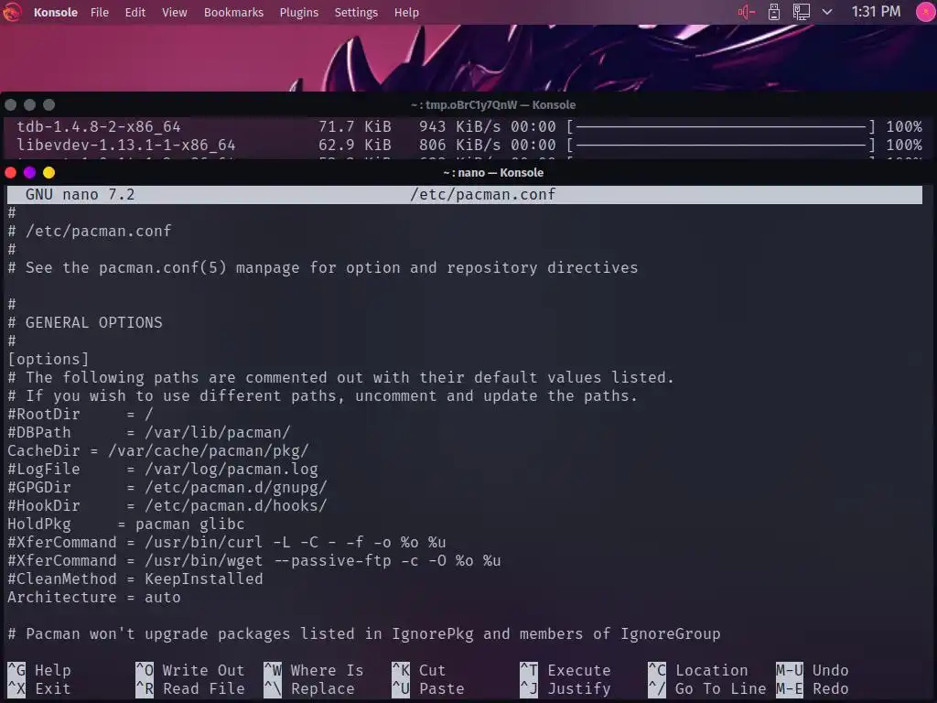937x703 pixels.
Task: Click the ^\ Replace shortcut
Action: 309,688
